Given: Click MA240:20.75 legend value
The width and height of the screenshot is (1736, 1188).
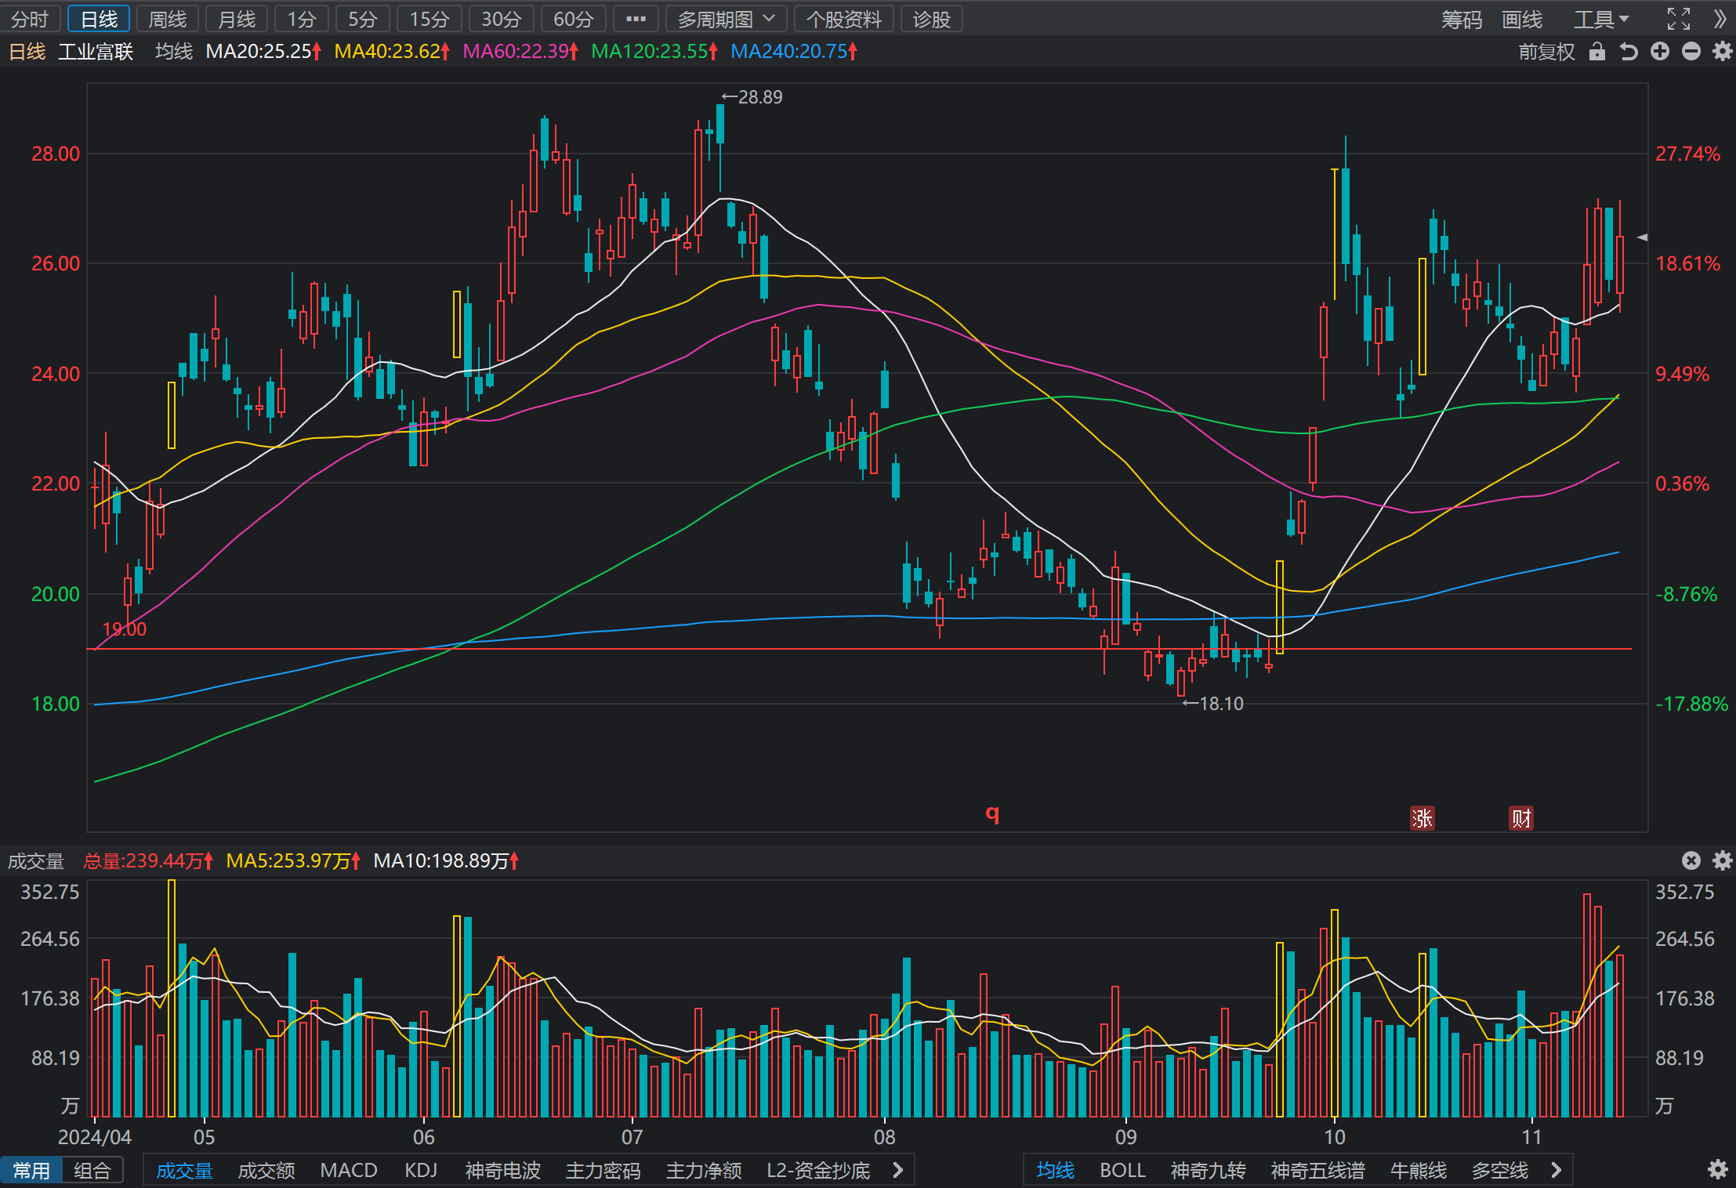Looking at the screenshot, I should pyautogui.click(x=794, y=52).
